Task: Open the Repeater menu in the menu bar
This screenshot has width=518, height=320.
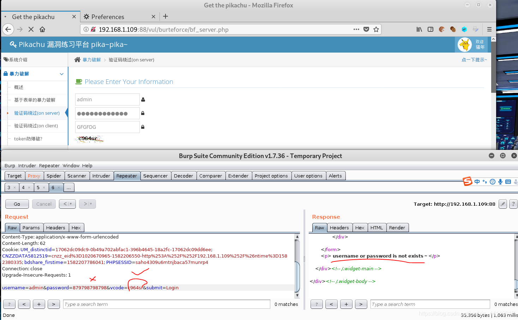Action: click(x=49, y=165)
